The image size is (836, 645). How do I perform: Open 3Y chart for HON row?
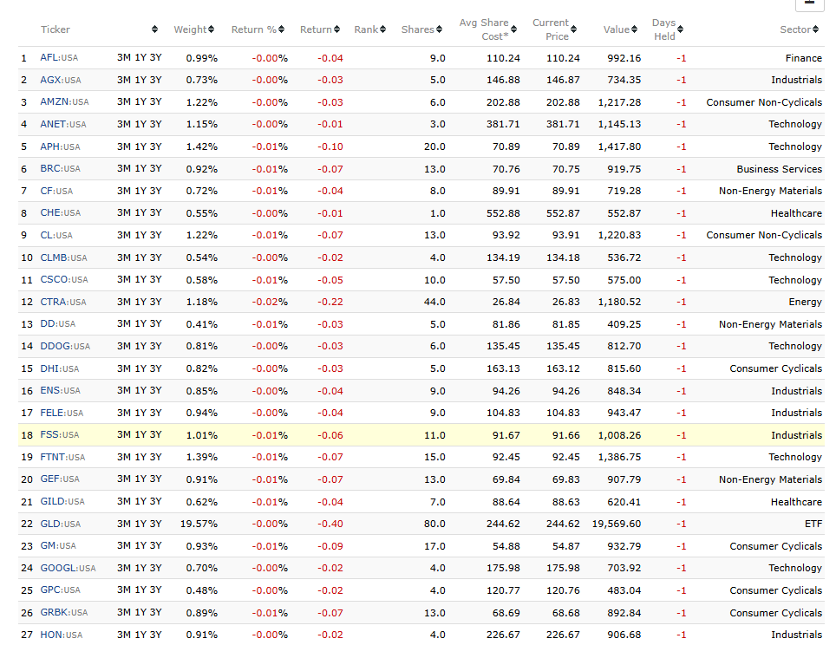coord(156,635)
